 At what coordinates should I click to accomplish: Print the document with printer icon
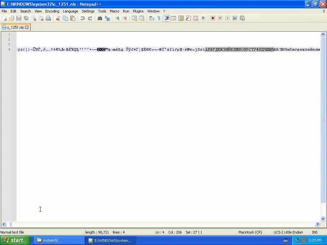[x=48, y=18]
